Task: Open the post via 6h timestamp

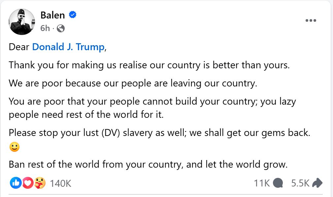Action: [x=45, y=28]
